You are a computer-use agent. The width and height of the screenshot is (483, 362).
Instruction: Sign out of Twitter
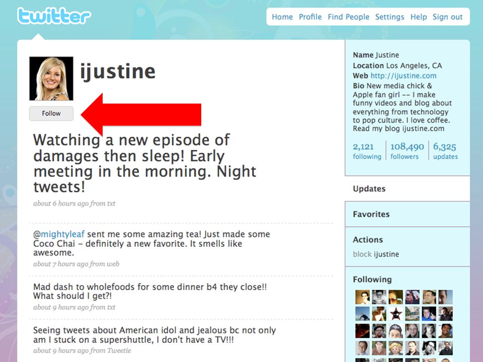(x=448, y=17)
